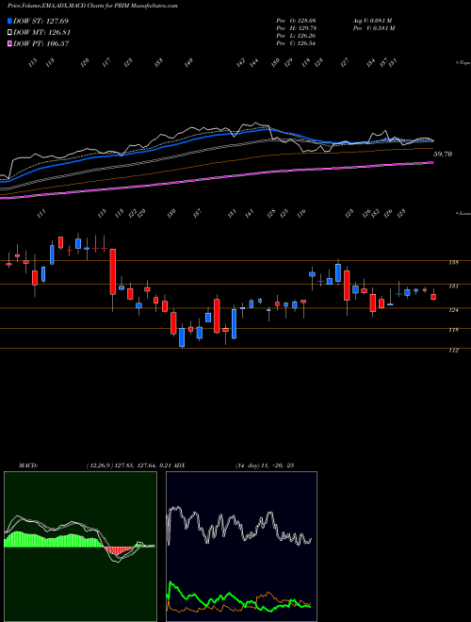Click the 'Pre H: 129.78' value
Screen dimensions: 471x622
(296, 28)
